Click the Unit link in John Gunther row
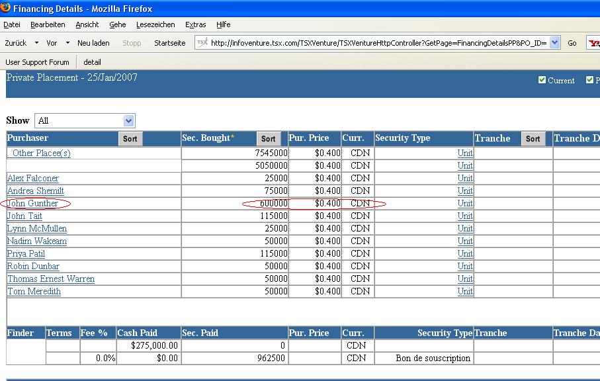 pyautogui.click(x=465, y=204)
